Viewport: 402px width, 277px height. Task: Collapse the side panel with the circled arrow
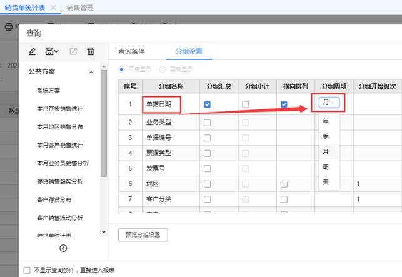click(x=63, y=248)
